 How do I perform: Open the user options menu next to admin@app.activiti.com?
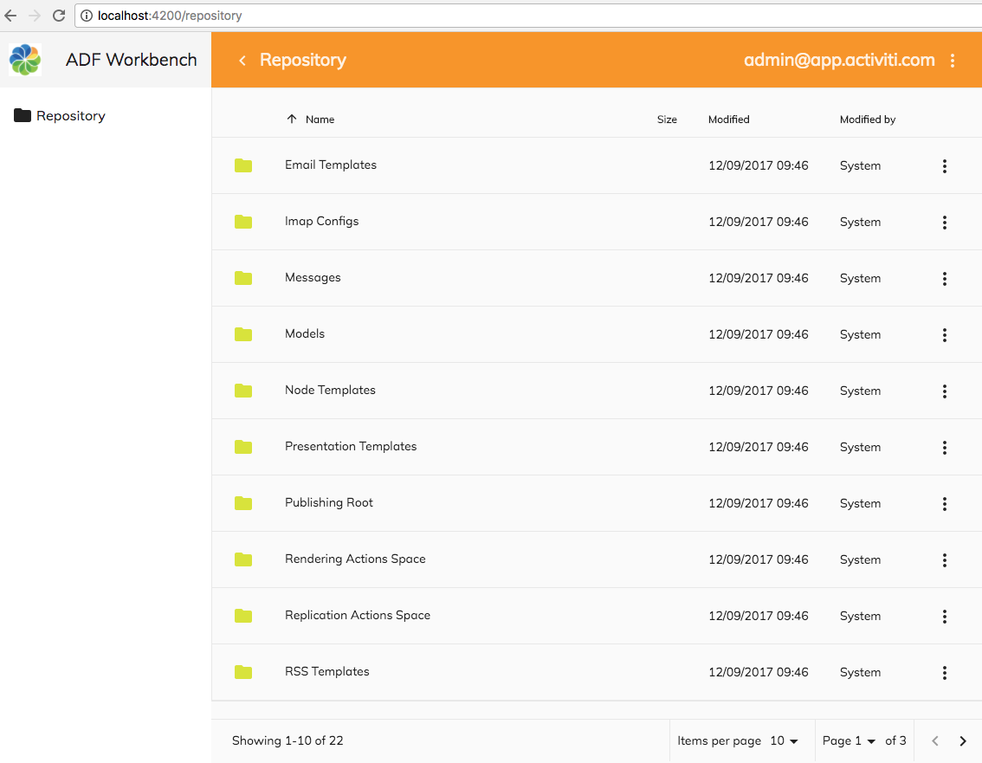pyautogui.click(x=953, y=61)
